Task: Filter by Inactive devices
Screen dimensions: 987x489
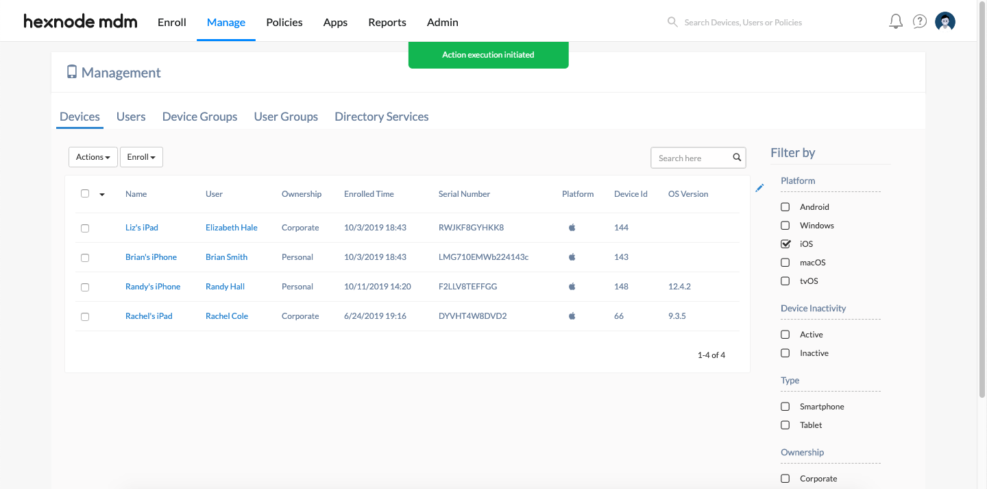Action: click(x=785, y=353)
